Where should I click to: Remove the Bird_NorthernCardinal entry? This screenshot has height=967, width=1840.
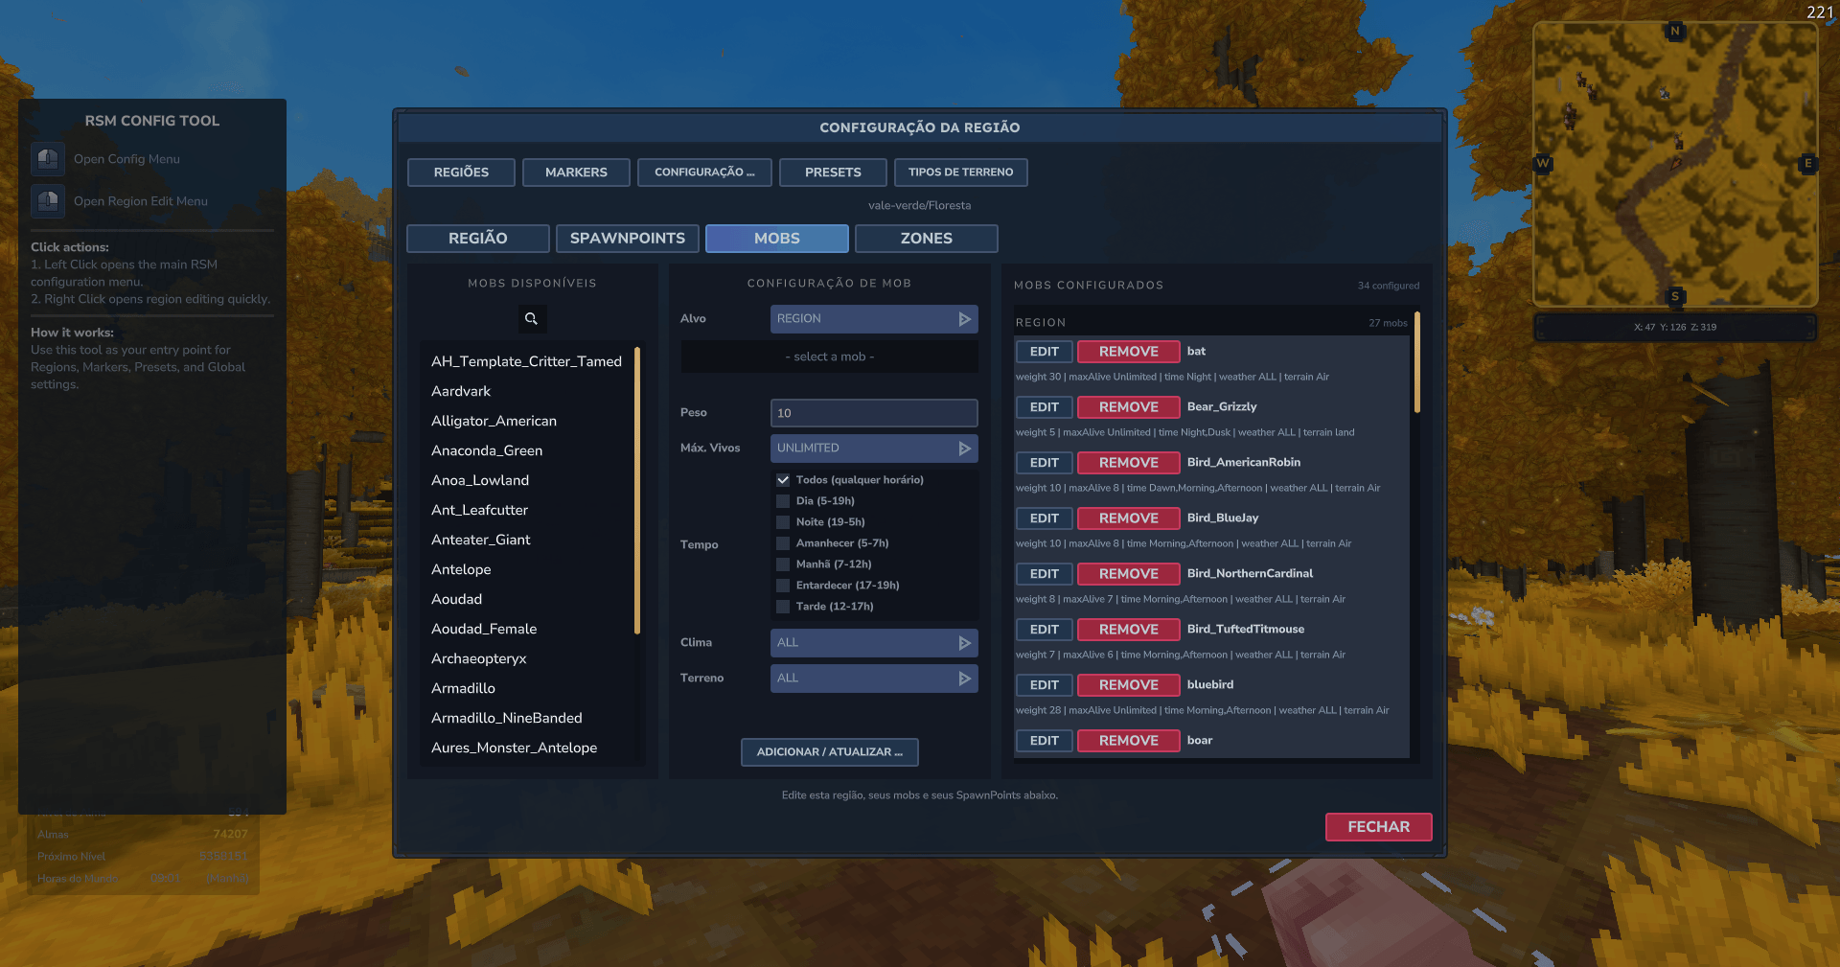pos(1128,574)
